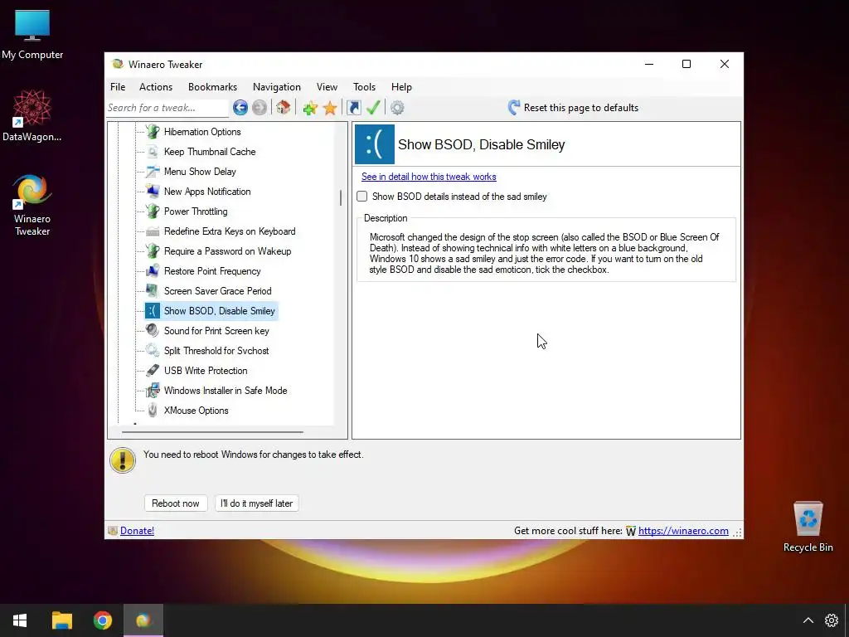Click the Restore Point Frequency icon

click(x=153, y=271)
